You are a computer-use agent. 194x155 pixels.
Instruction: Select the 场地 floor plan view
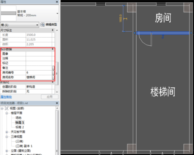(19, 118)
